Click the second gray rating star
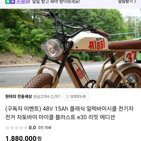 pos(12,128)
